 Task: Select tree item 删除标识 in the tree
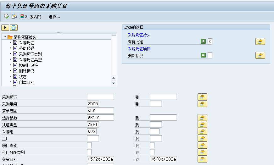[x=26, y=71]
